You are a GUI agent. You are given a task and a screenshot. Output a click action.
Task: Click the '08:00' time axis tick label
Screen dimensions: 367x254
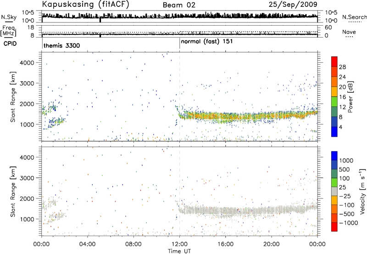pyautogui.click(x=133, y=244)
